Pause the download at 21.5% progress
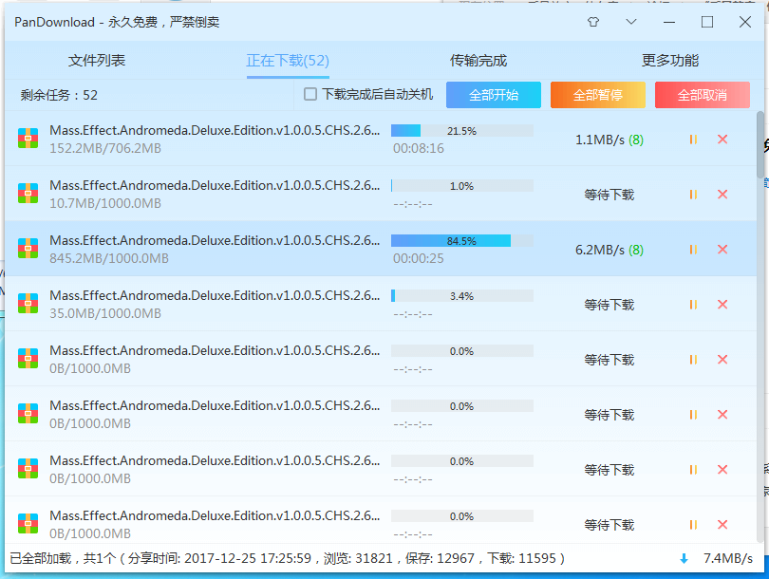 click(693, 140)
